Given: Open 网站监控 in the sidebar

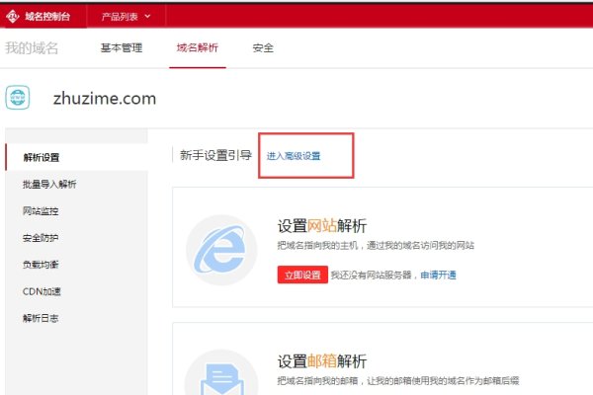Looking at the screenshot, I should [41, 211].
